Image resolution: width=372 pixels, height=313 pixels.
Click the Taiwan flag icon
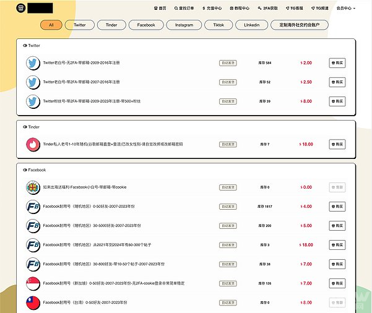pyautogui.click(x=33, y=302)
